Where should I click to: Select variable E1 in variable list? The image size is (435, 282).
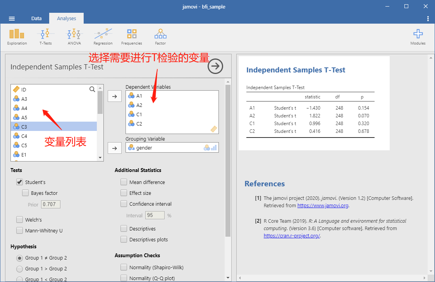point(54,155)
